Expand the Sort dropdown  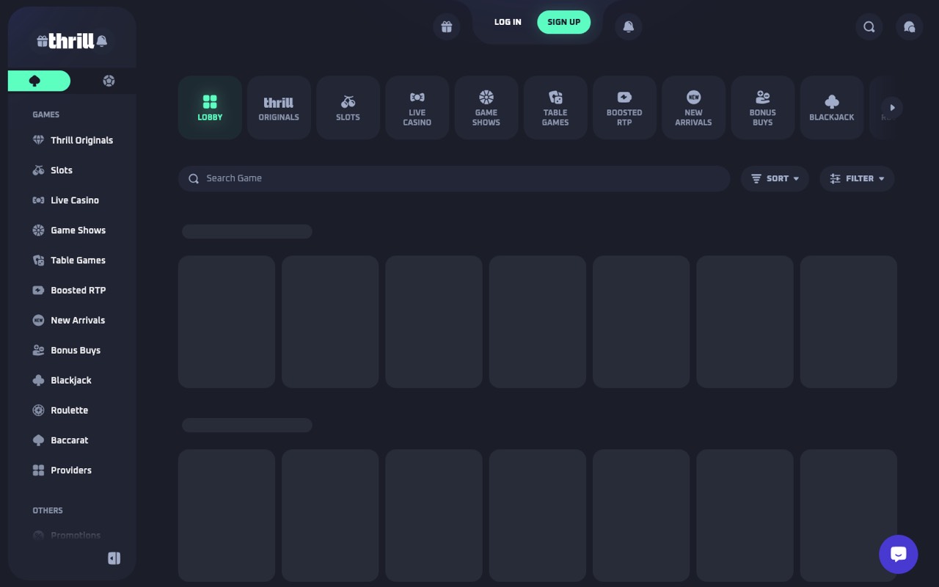(x=775, y=178)
